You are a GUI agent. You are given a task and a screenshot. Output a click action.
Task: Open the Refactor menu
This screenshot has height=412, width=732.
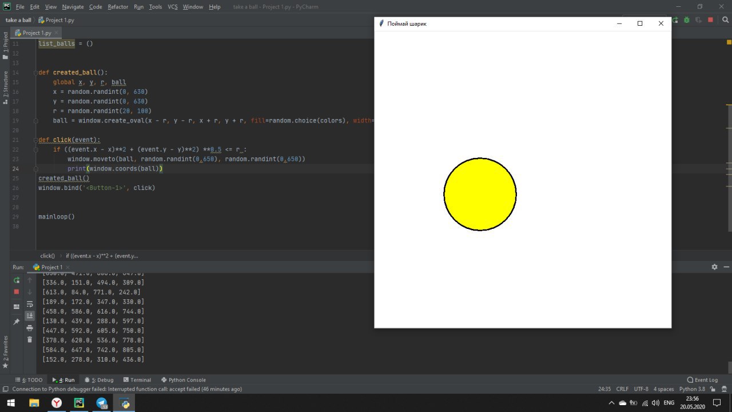click(x=118, y=7)
